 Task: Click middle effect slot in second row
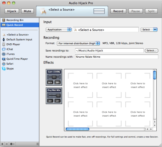click(x=109, y=114)
